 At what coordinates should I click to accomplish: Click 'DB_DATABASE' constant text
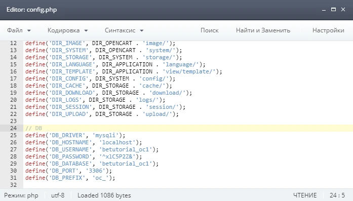pos(70,164)
